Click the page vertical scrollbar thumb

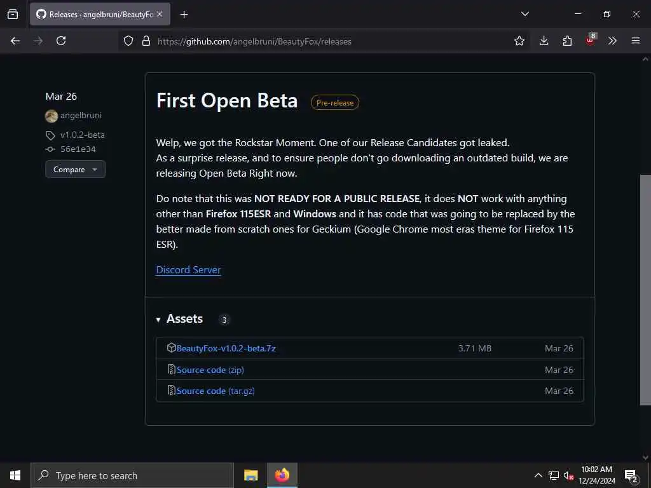coord(645,290)
